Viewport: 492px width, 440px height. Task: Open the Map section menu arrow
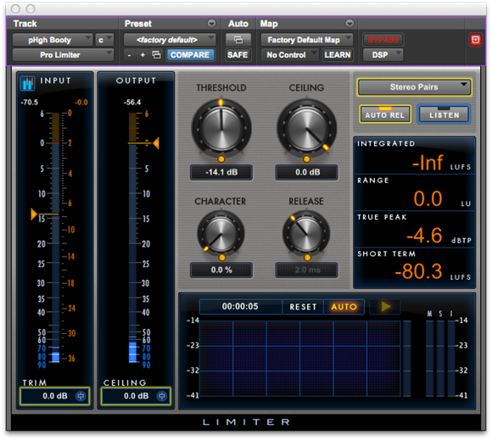coord(349,24)
